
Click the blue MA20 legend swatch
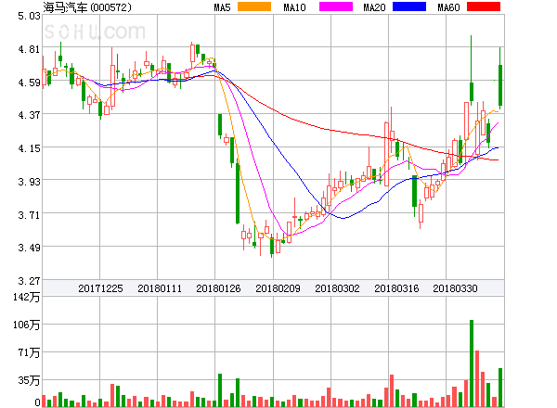tap(409, 6)
